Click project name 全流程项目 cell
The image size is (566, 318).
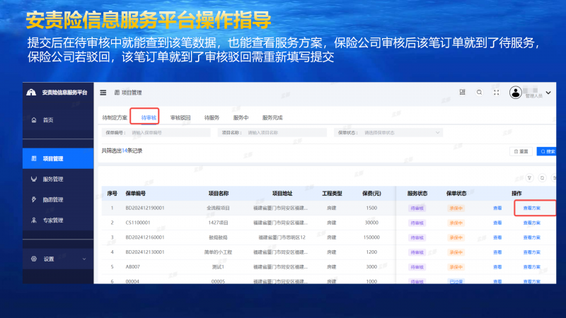click(218, 208)
